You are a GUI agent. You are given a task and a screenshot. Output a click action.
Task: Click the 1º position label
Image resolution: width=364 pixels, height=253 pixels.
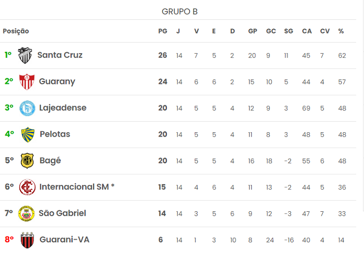point(8,55)
